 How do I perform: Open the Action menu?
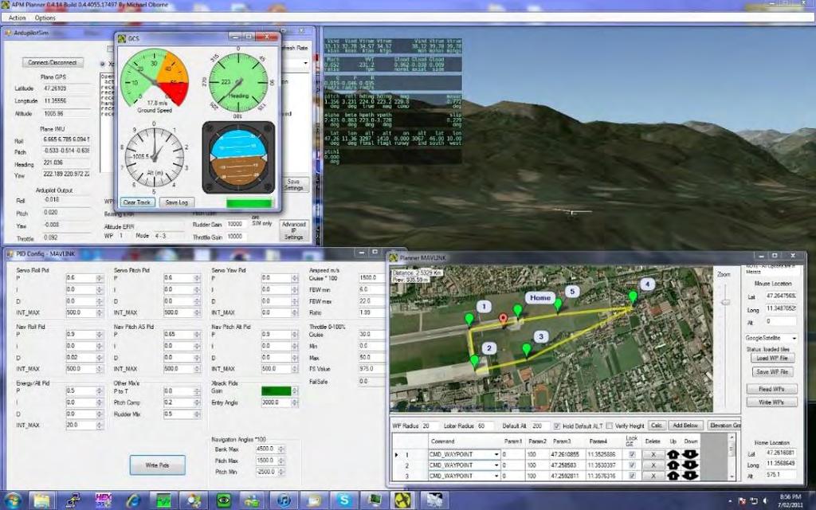18,18
